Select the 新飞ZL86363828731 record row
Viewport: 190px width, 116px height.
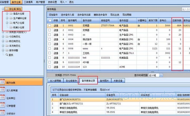coord(120,99)
